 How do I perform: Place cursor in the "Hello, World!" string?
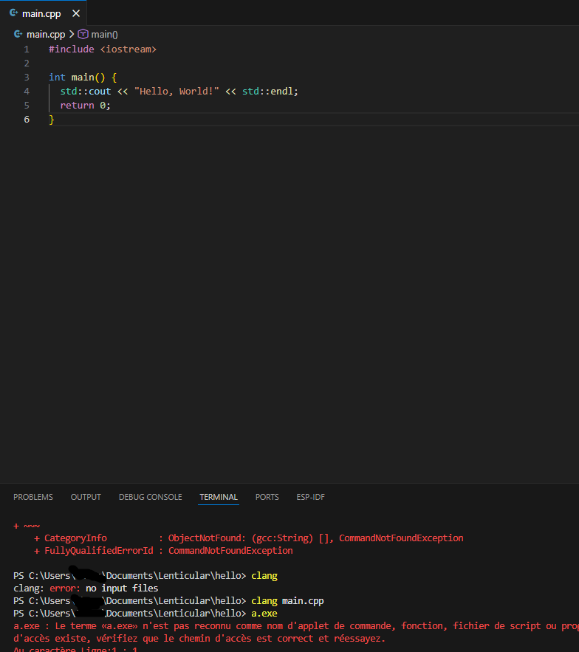(177, 91)
